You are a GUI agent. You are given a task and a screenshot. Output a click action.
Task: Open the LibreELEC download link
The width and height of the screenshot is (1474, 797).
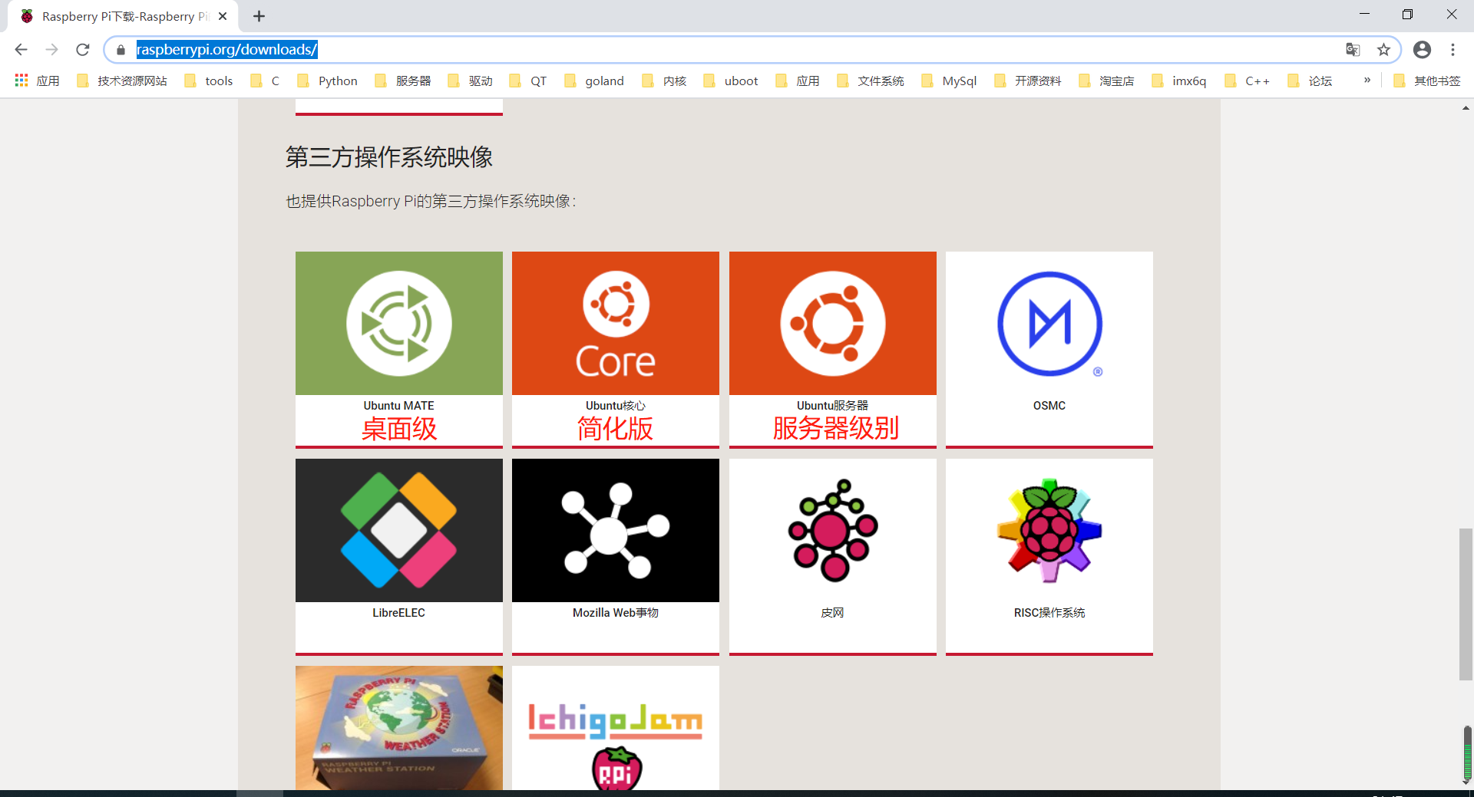[x=399, y=613]
